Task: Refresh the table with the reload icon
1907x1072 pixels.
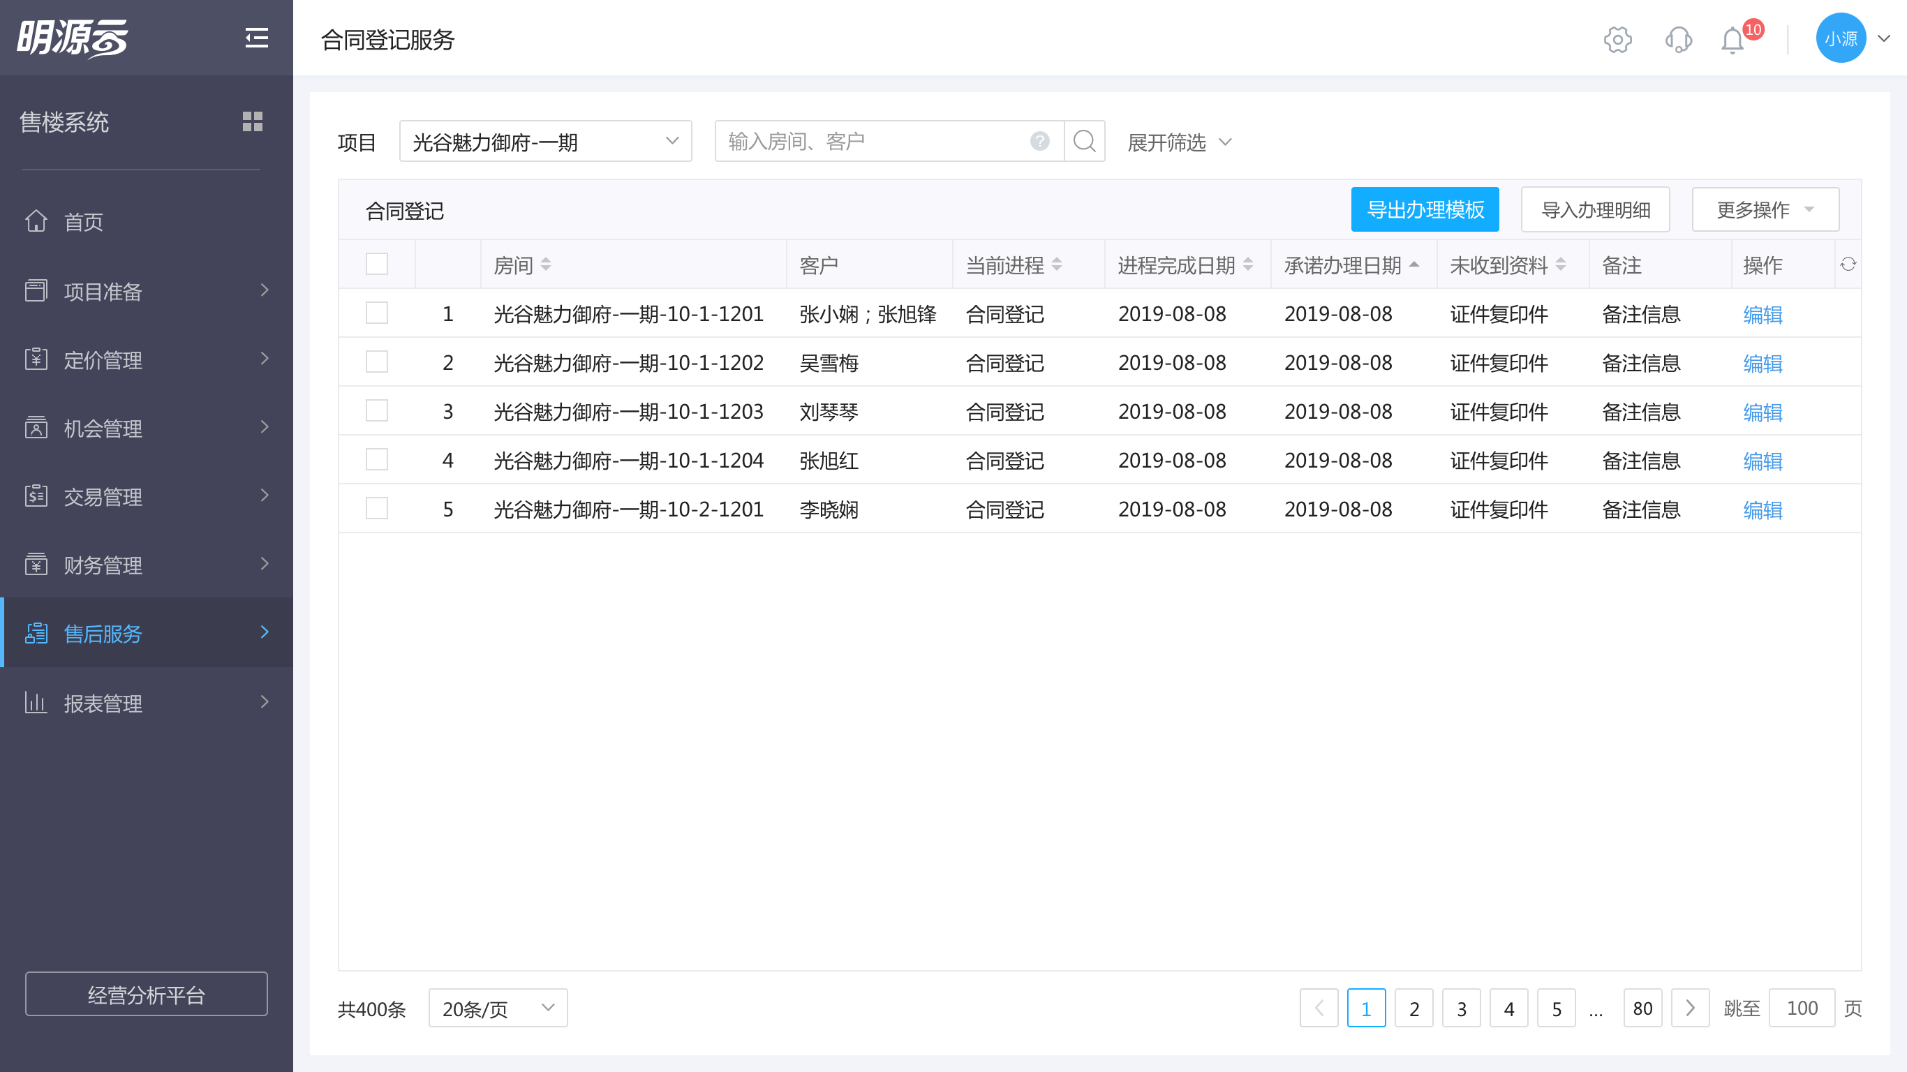Action: [1848, 265]
